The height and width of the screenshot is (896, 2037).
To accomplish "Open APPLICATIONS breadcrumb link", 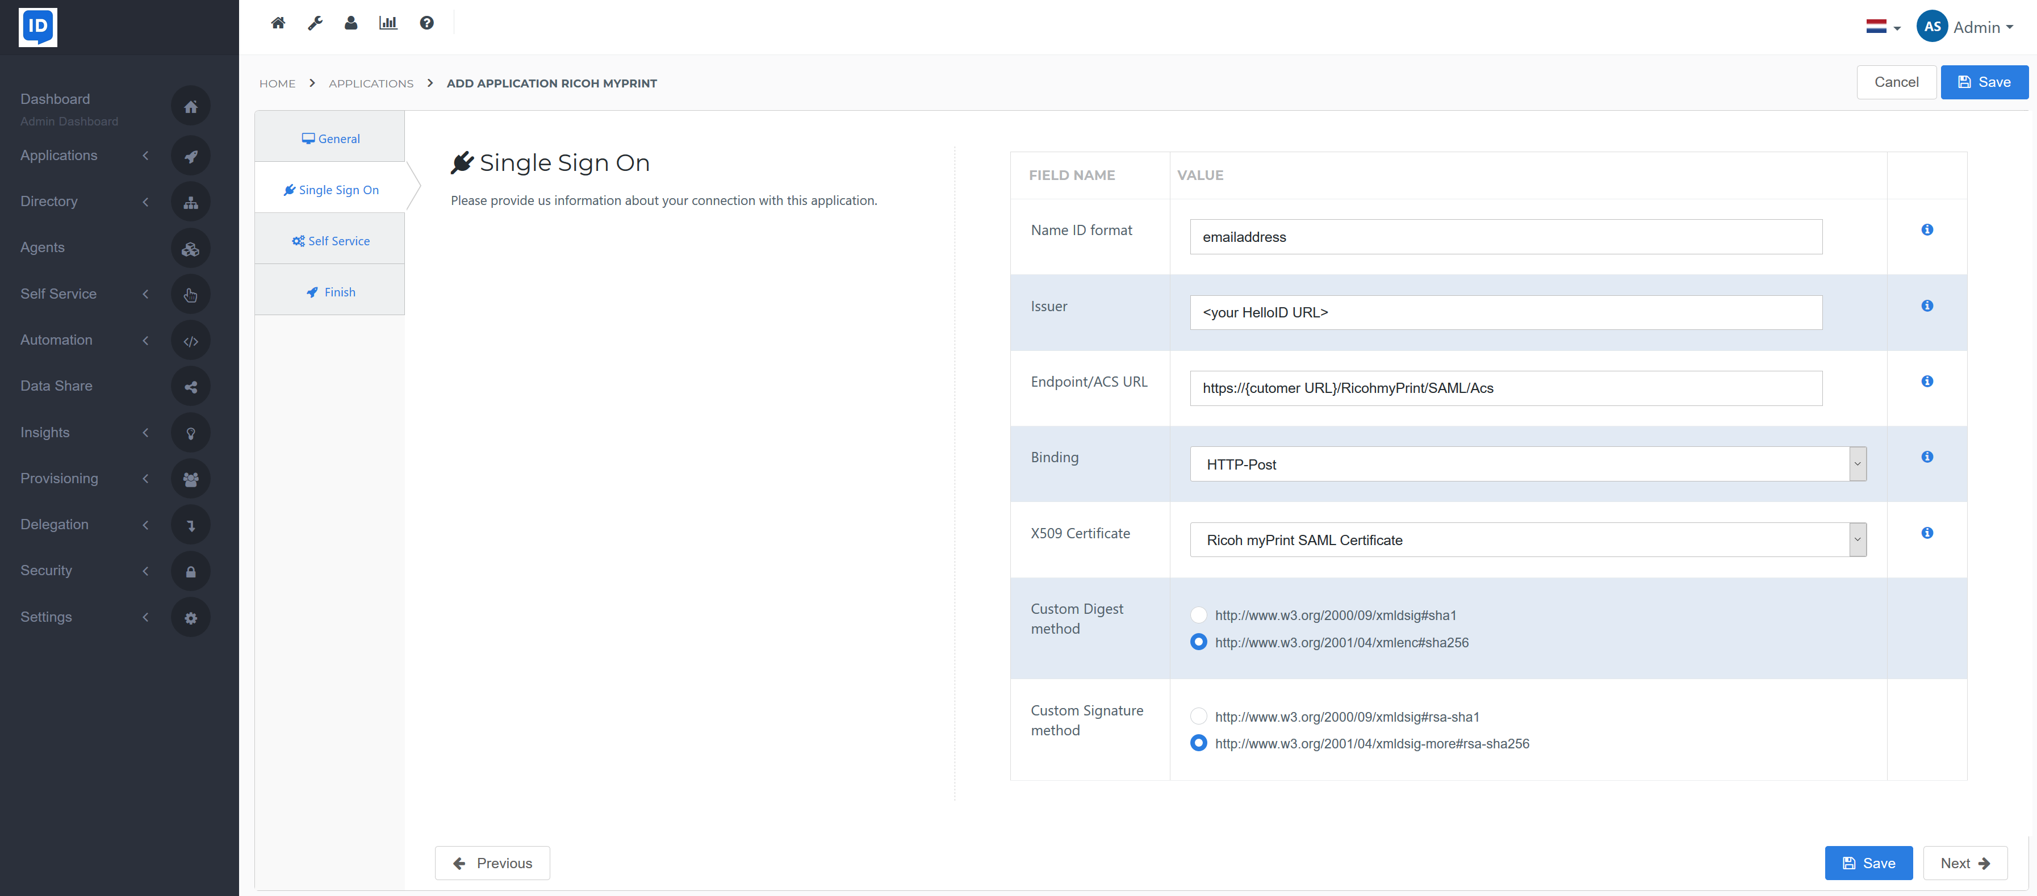I will click(x=371, y=83).
